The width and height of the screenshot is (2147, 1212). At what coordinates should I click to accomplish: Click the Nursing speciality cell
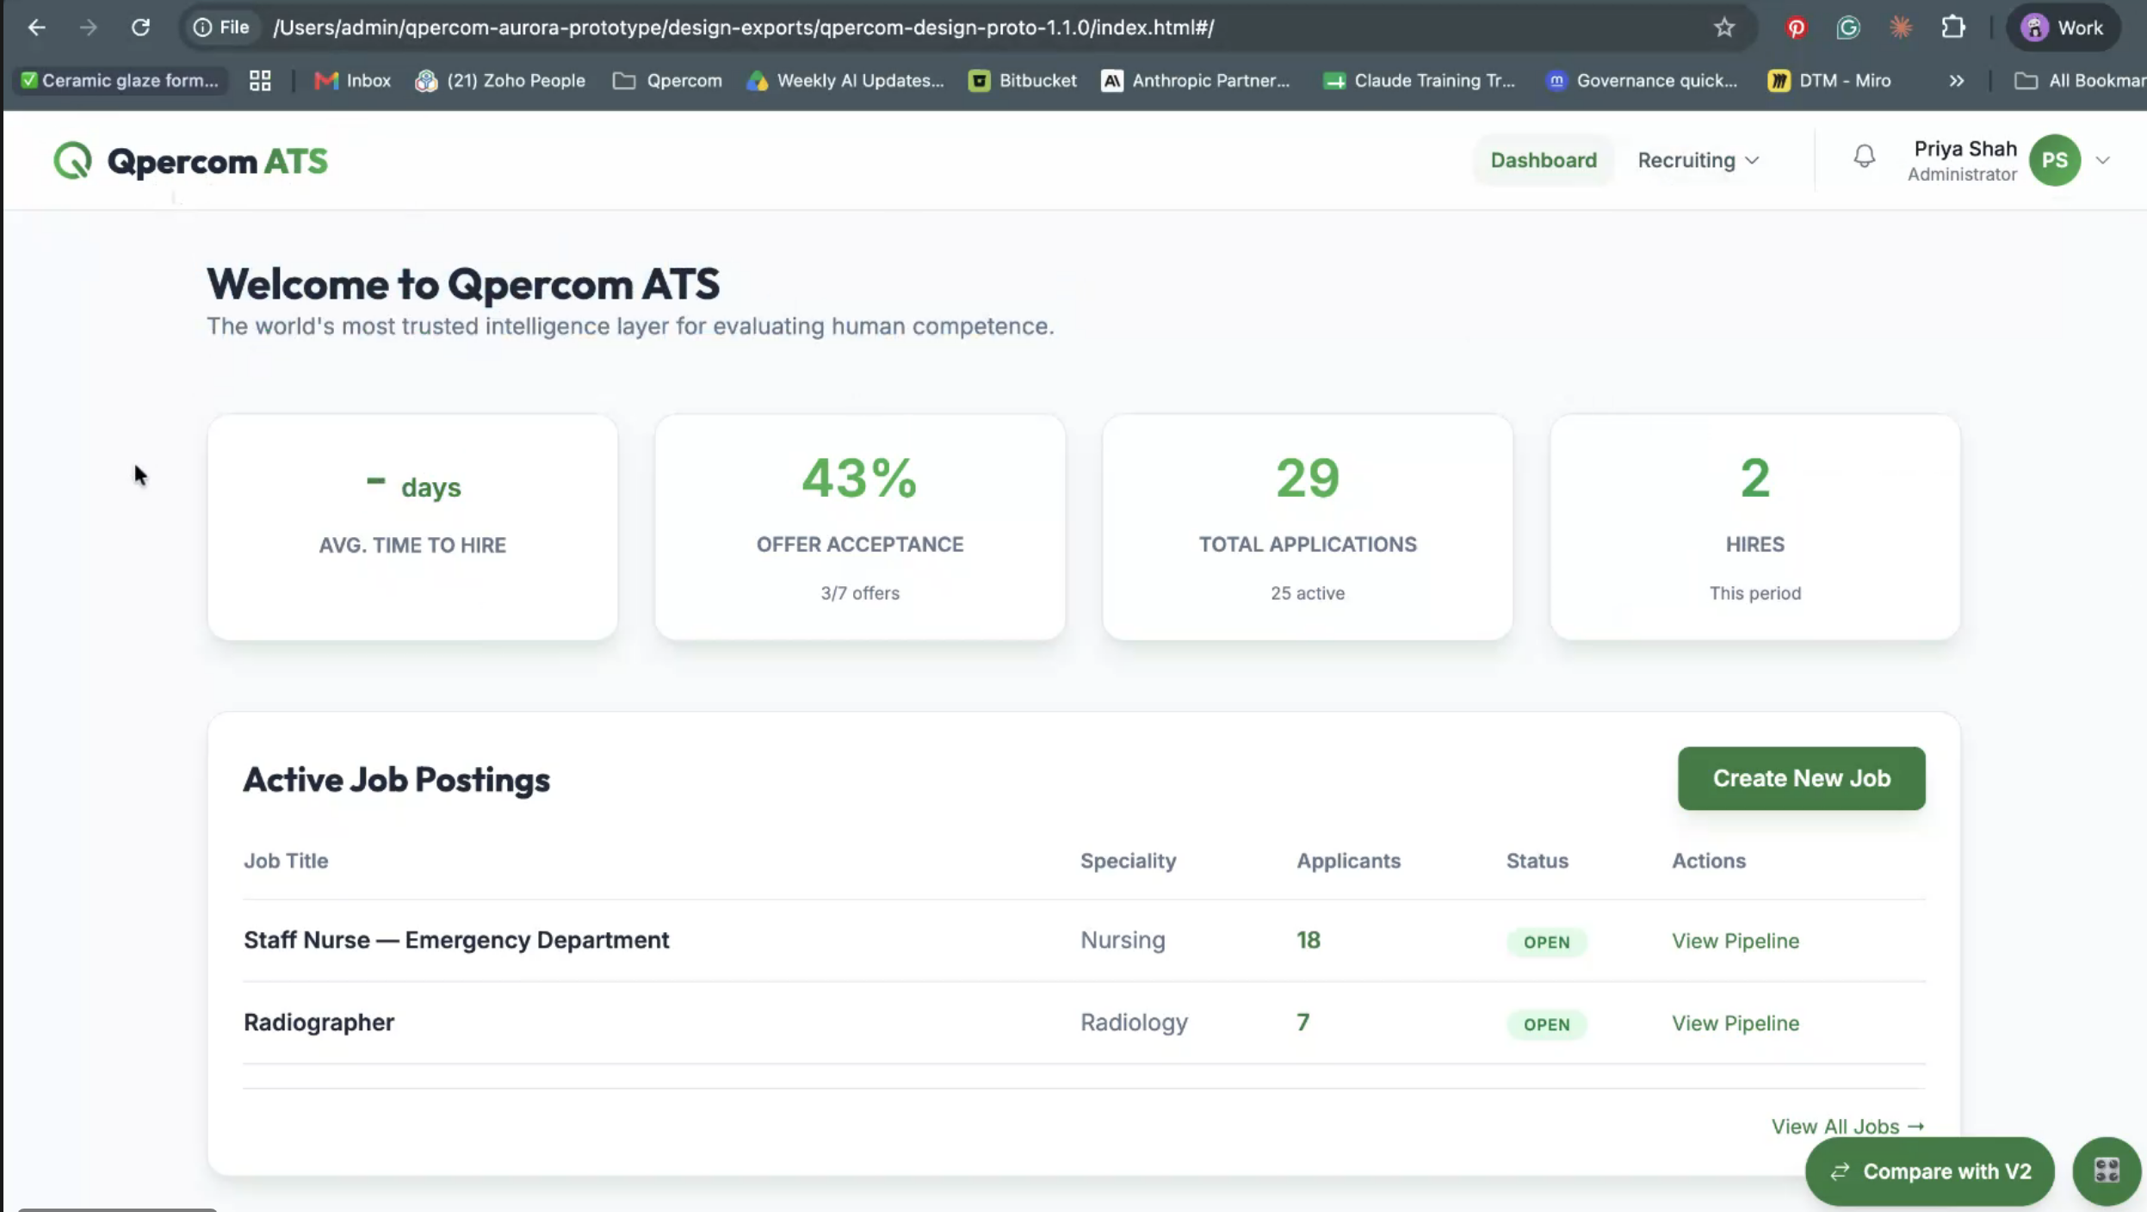pos(1123,940)
